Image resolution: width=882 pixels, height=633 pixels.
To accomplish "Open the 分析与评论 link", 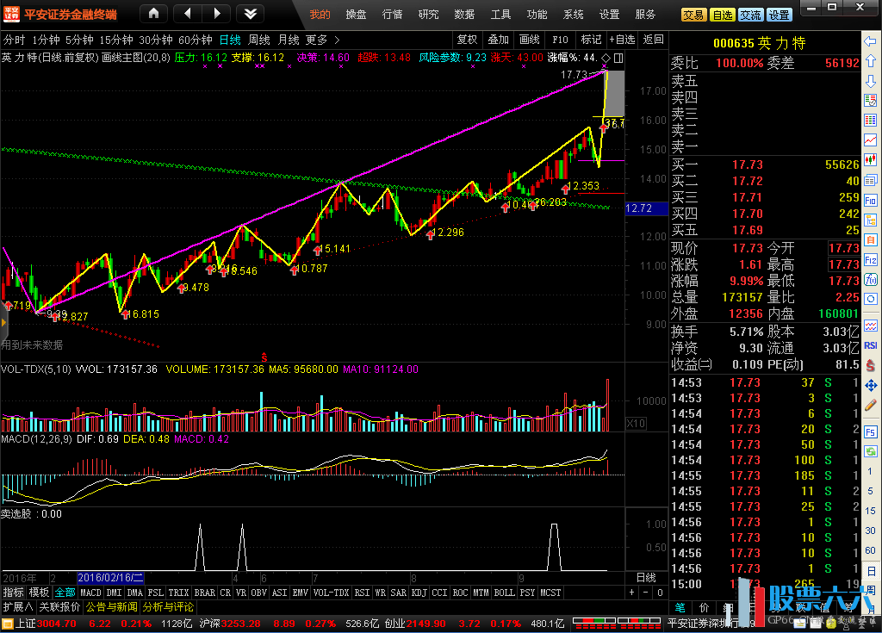I will (x=168, y=607).
